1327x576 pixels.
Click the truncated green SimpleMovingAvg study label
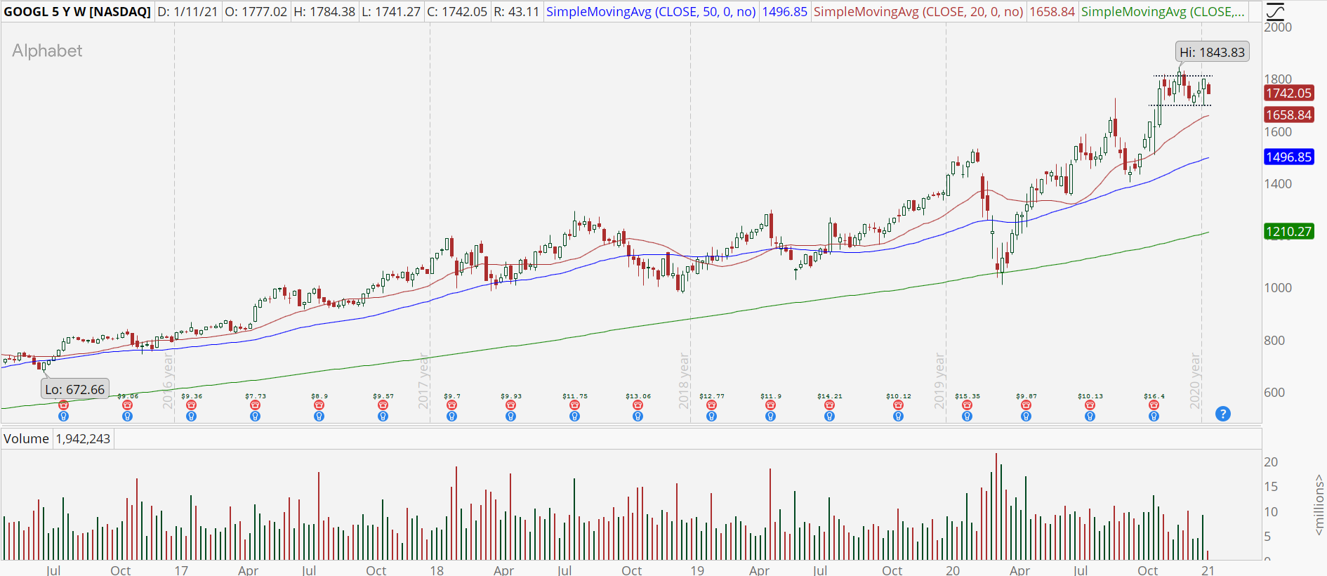(x=1163, y=12)
